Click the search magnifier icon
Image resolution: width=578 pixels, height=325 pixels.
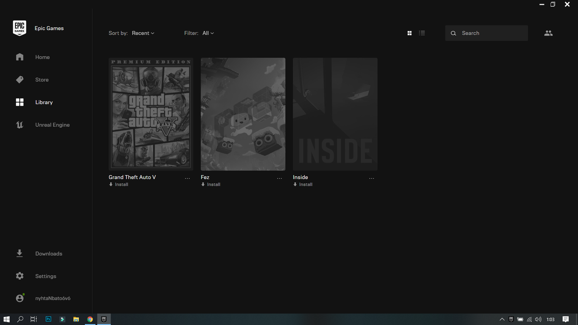click(453, 33)
